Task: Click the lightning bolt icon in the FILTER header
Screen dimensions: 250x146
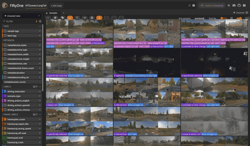Action: tap(36, 21)
